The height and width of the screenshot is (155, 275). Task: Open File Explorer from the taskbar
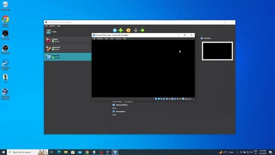[x=66, y=152]
